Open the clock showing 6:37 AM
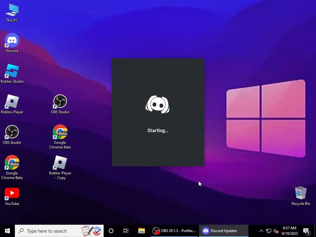Screen dimensions: 316x237 click(x=289, y=231)
